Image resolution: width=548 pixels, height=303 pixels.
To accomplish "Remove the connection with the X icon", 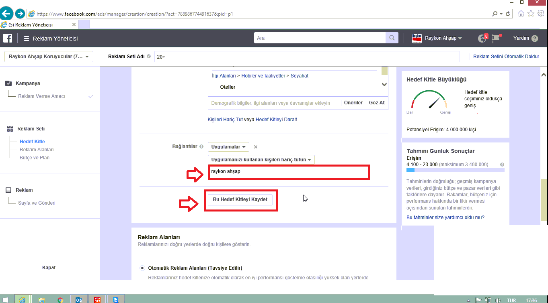I will coord(256,147).
